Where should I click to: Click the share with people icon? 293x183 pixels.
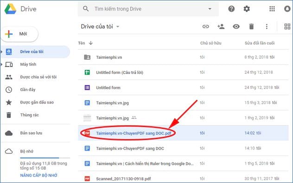(221, 26)
